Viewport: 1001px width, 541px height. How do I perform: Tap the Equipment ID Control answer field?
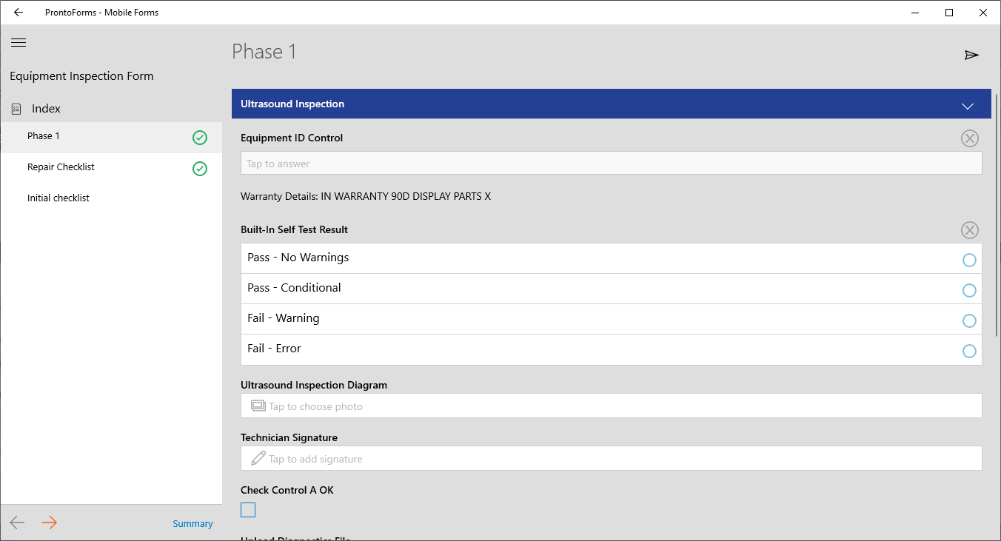click(611, 163)
